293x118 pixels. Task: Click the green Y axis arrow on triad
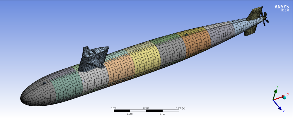pyautogui.click(x=275, y=94)
